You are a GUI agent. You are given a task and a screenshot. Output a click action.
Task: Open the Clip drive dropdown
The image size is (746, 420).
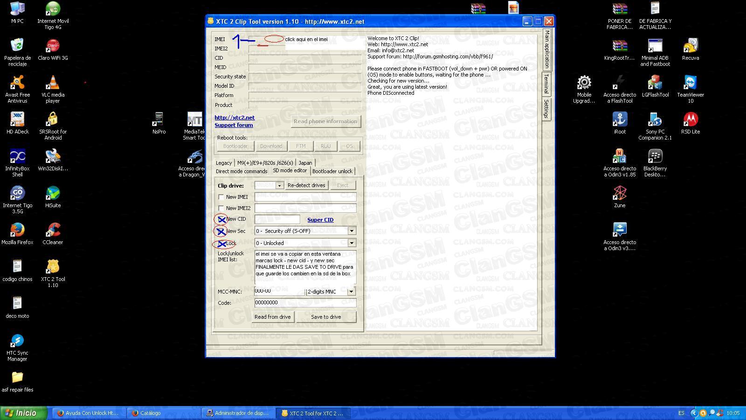(x=279, y=185)
